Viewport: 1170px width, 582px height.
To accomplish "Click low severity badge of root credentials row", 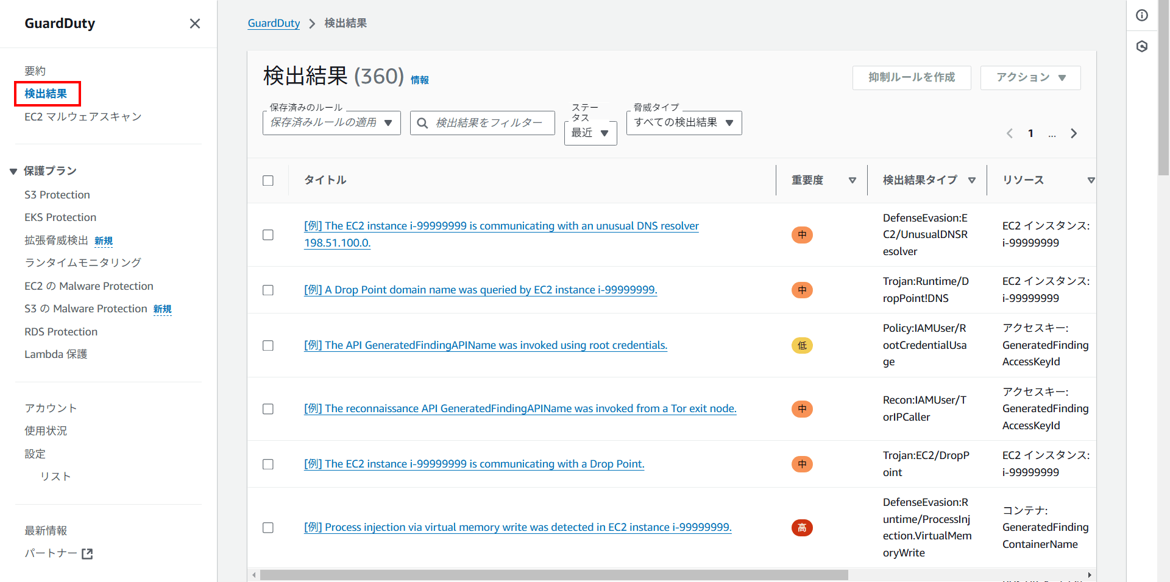I will [x=802, y=346].
